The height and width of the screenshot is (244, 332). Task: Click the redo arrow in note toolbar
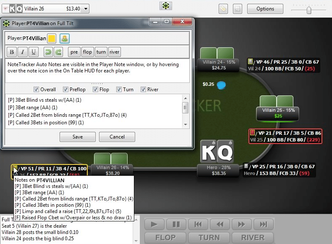(59, 52)
